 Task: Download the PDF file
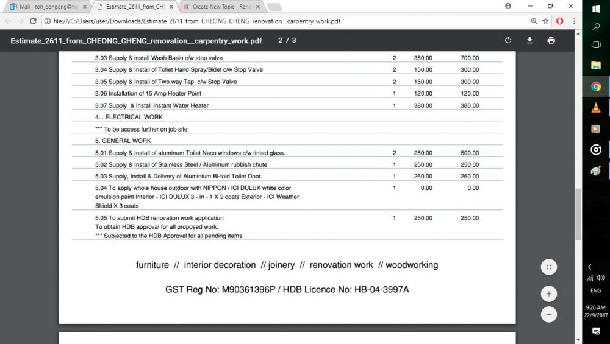[x=529, y=40]
